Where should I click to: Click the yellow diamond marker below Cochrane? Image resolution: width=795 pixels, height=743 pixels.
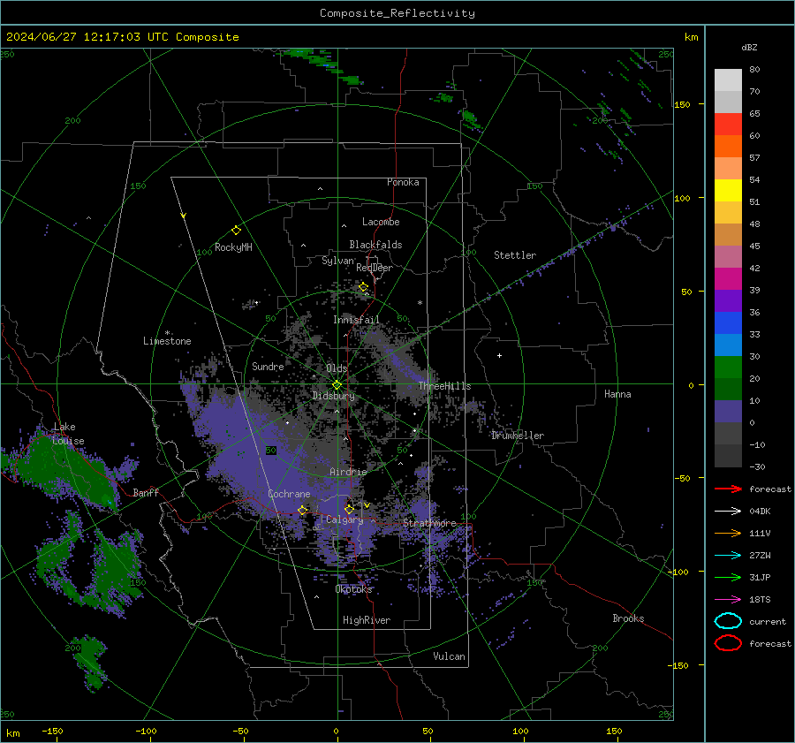coord(303,510)
